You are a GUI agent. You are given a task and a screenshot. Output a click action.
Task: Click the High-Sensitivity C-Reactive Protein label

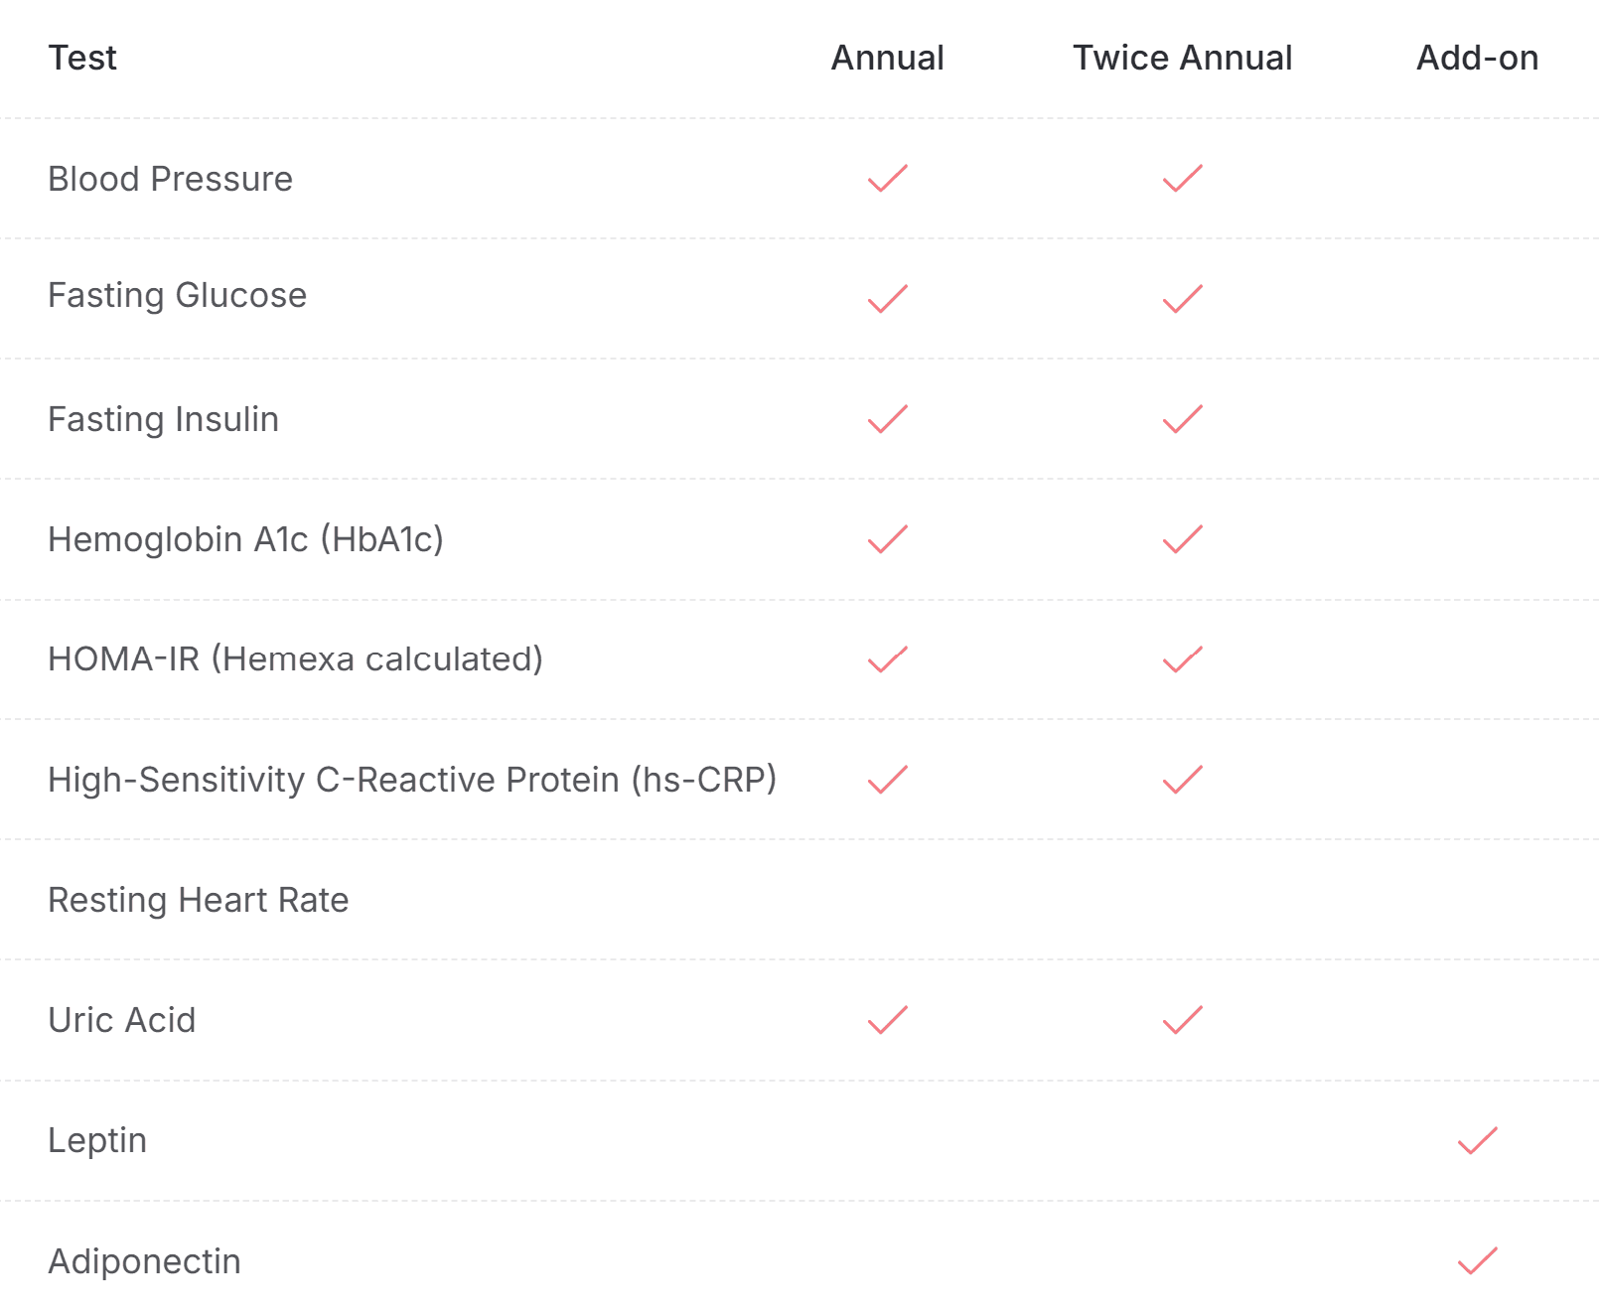click(412, 780)
